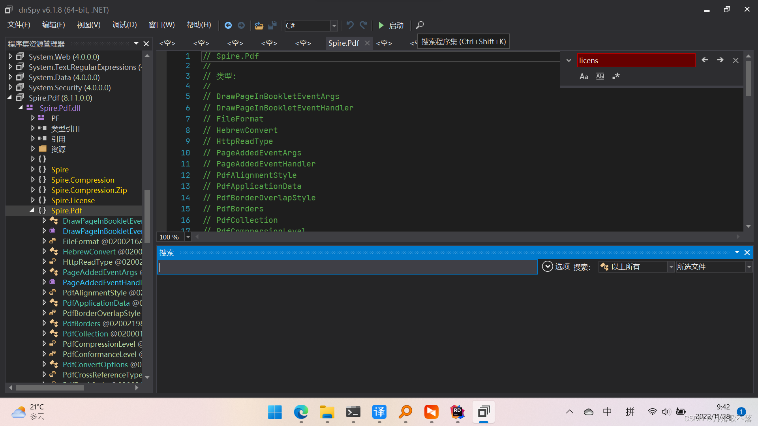Click the navigate back arrow icon
The width and height of the screenshot is (758, 426).
(228, 26)
